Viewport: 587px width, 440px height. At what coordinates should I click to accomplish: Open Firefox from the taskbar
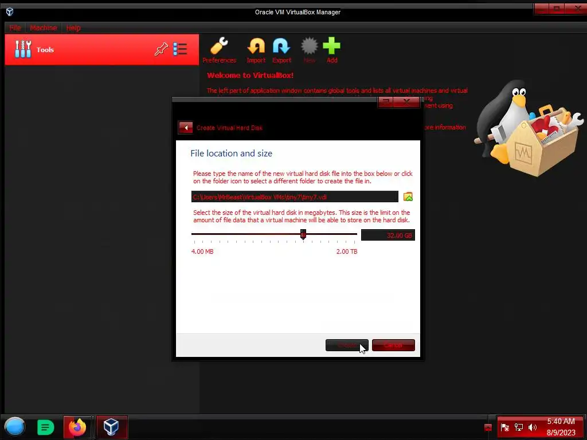(x=77, y=427)
